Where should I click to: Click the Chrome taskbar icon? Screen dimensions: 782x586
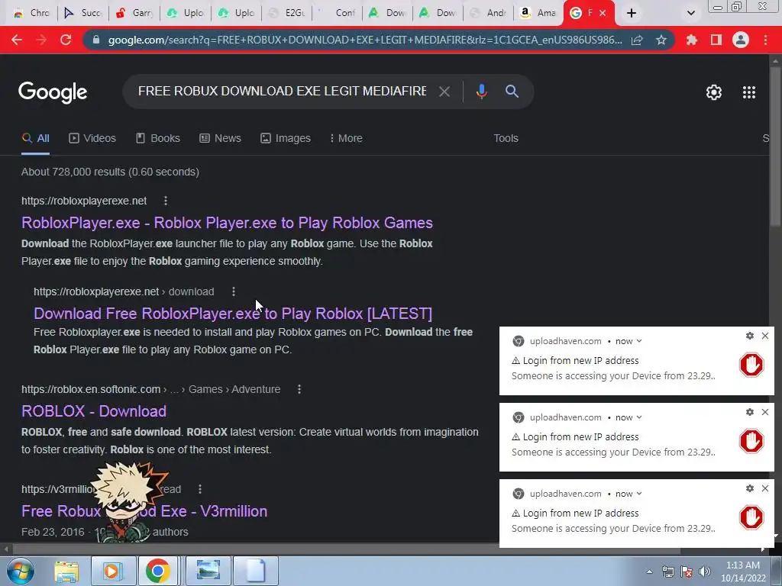[x=157, y=571]
